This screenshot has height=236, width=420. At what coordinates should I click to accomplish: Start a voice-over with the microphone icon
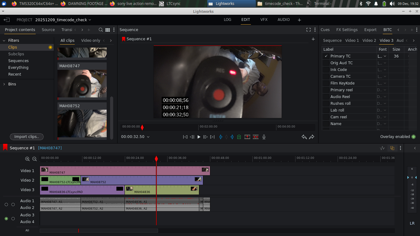click(264, 137)
